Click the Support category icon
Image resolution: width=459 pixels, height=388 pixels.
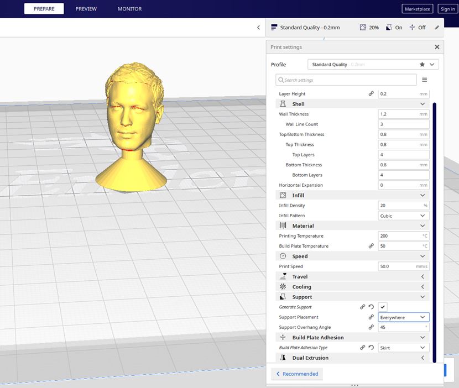coord(283,297)
